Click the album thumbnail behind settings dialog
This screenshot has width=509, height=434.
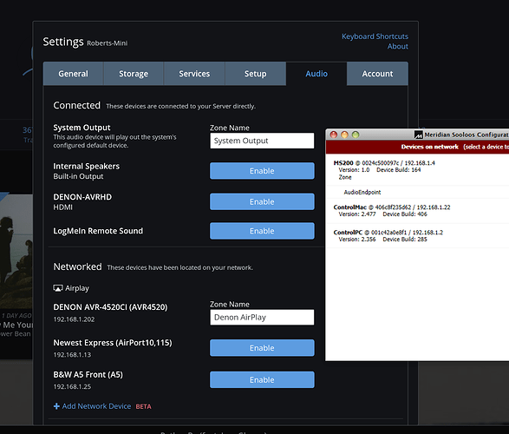[x=16, y=252]
